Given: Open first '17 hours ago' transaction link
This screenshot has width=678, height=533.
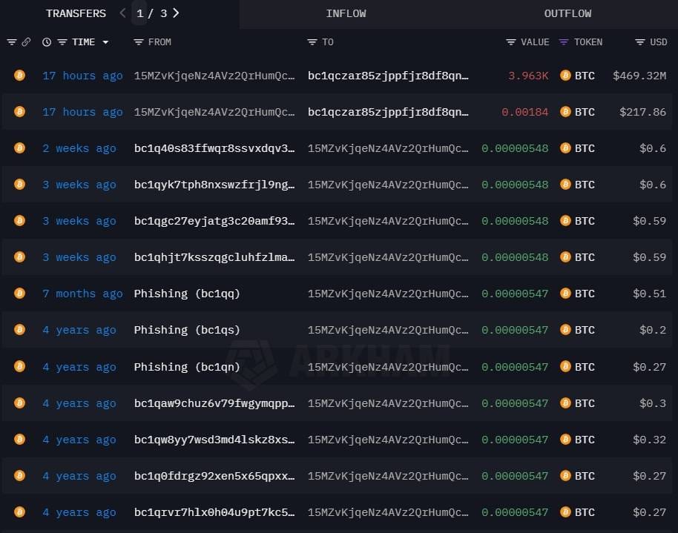Looking at the screenshot, I should [82, 76].
